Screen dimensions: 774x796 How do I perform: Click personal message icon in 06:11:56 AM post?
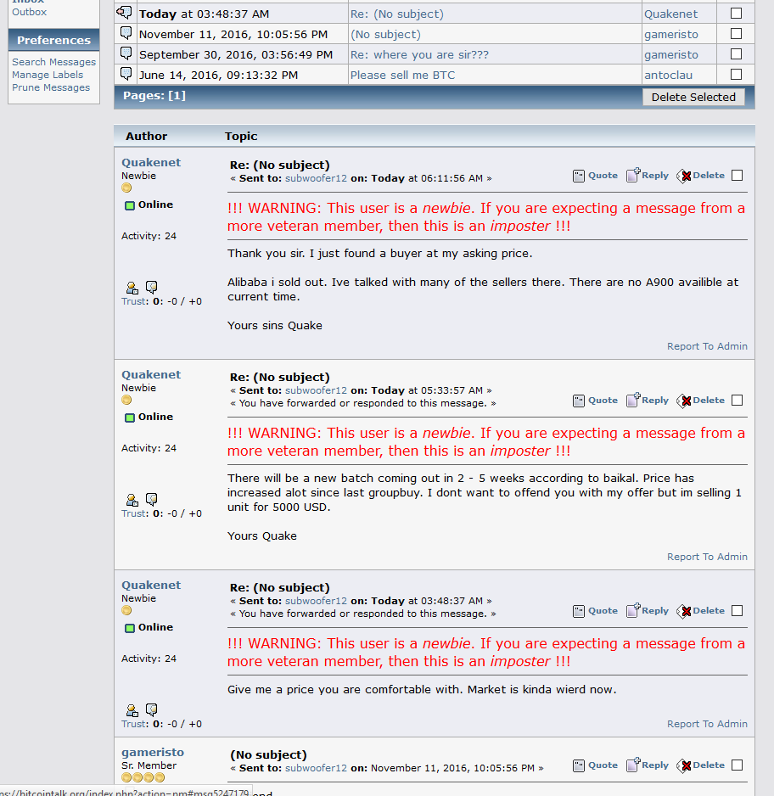pyautogui.click(x=151, y=288)
